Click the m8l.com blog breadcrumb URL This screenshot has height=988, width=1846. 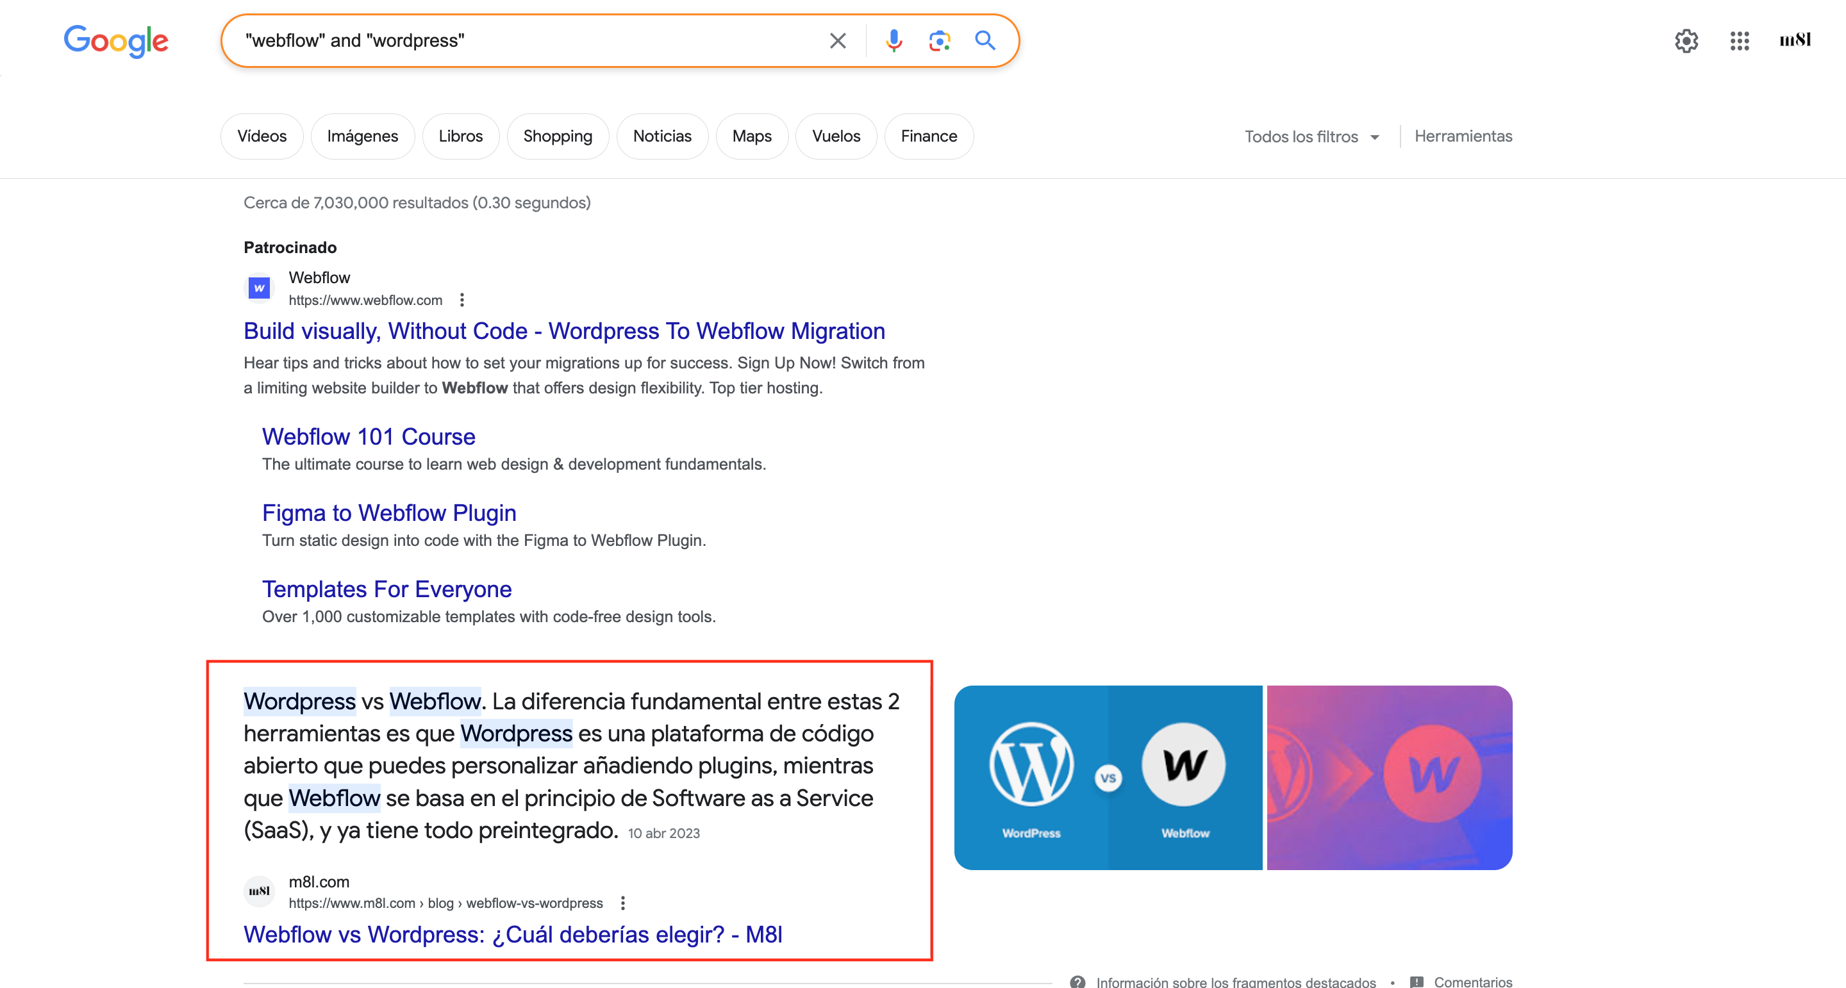445,903
